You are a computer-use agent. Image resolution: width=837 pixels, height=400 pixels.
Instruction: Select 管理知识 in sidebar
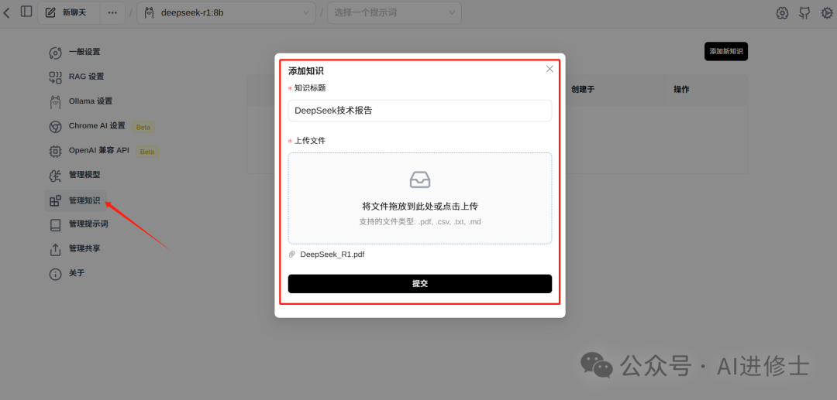(x=75, y=201)
